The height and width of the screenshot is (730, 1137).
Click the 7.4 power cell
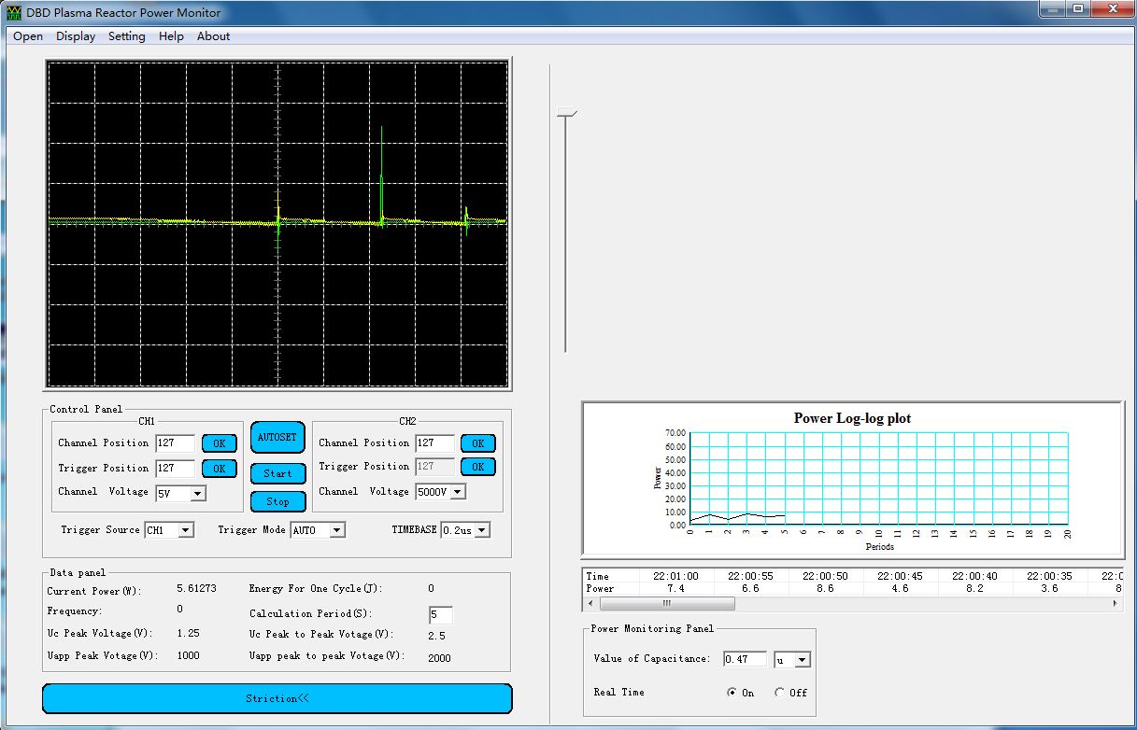coord(675,589)
